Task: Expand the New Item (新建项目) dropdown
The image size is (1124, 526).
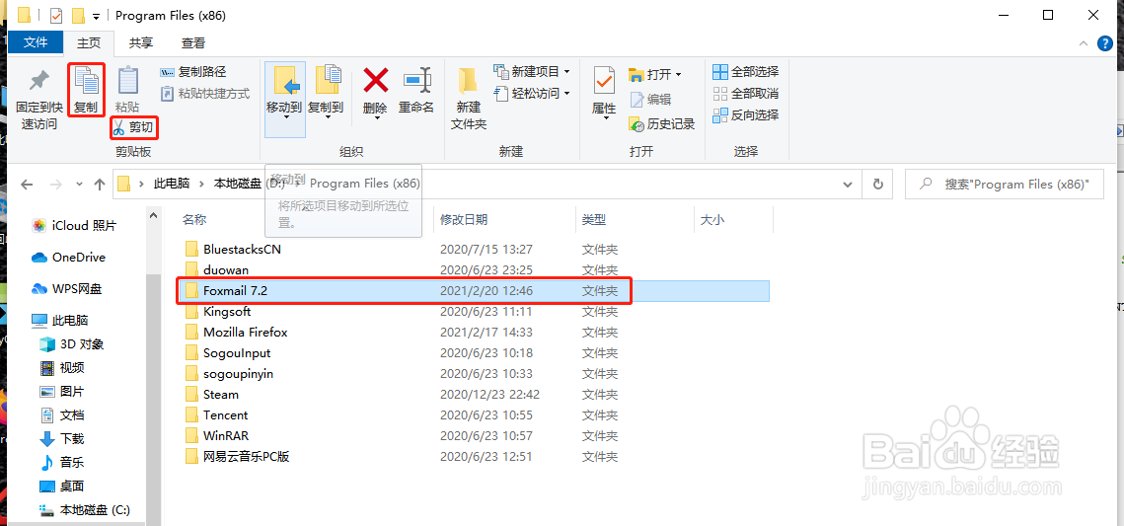Action: tap(567, 72)
